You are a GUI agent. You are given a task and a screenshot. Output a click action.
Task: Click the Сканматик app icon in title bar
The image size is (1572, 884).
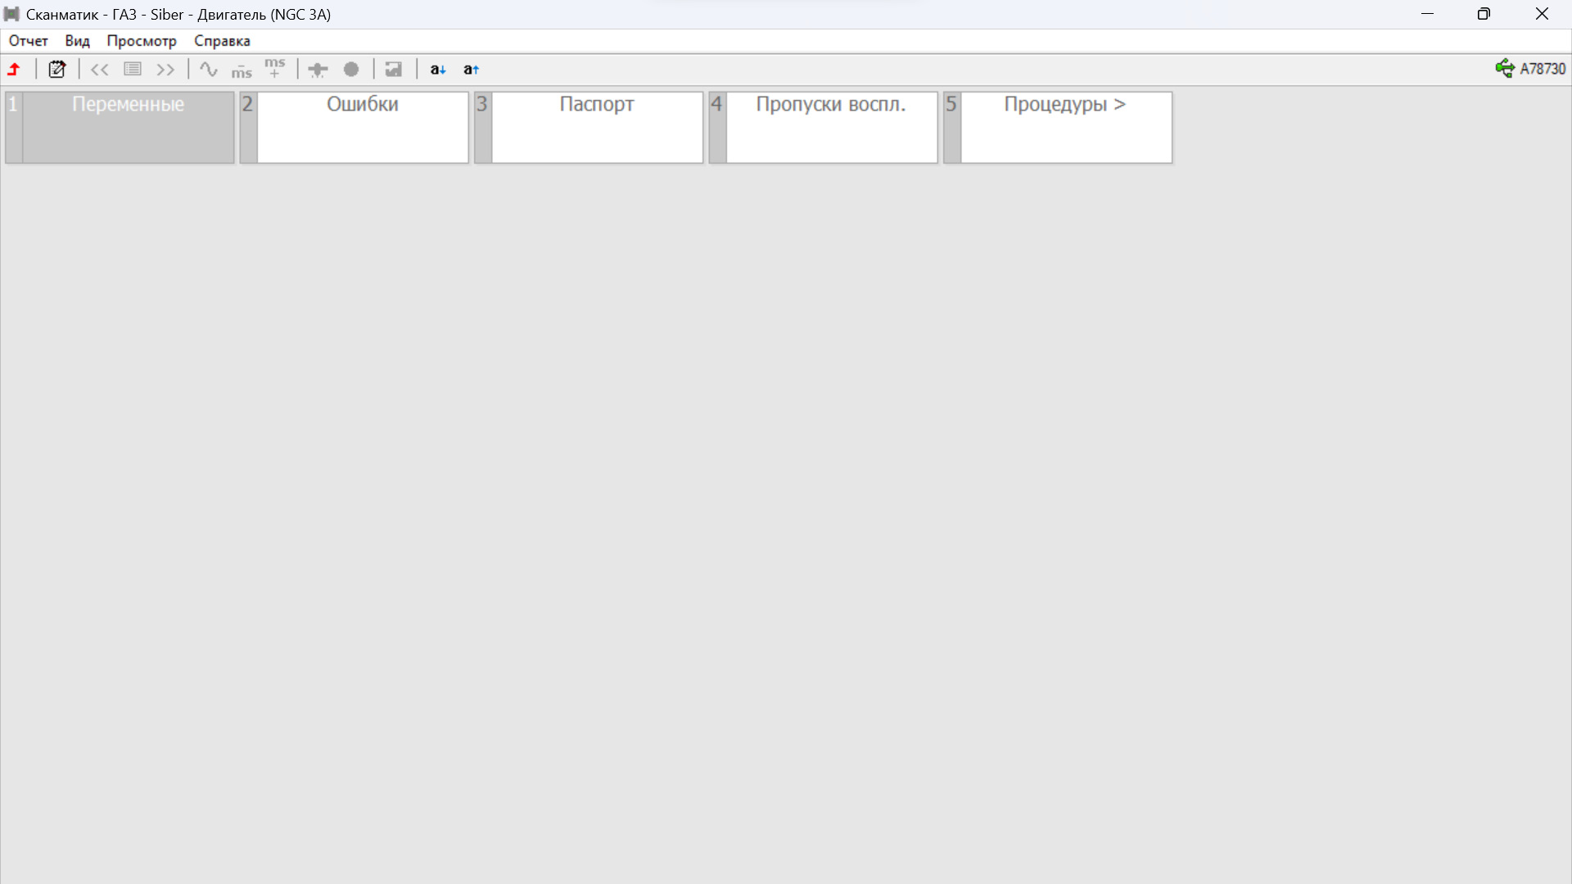(x=11, y=14)
